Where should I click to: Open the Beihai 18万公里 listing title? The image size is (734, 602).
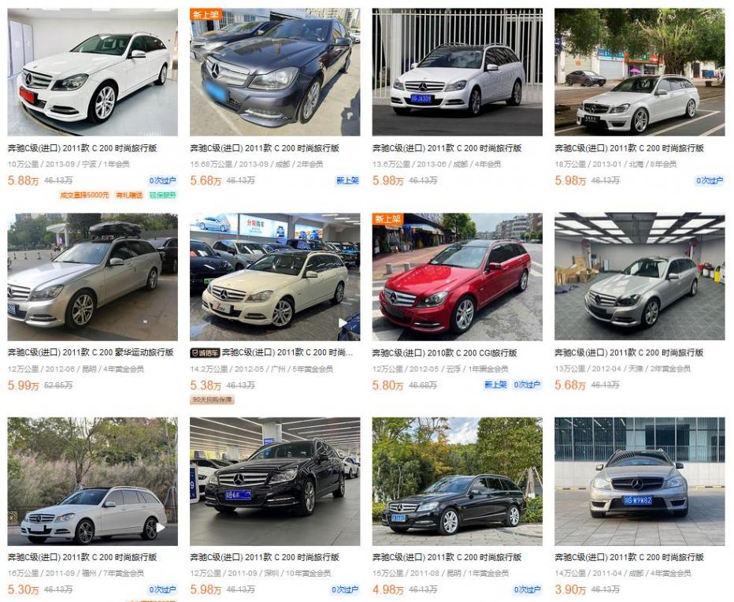click(x=629, y=148)
